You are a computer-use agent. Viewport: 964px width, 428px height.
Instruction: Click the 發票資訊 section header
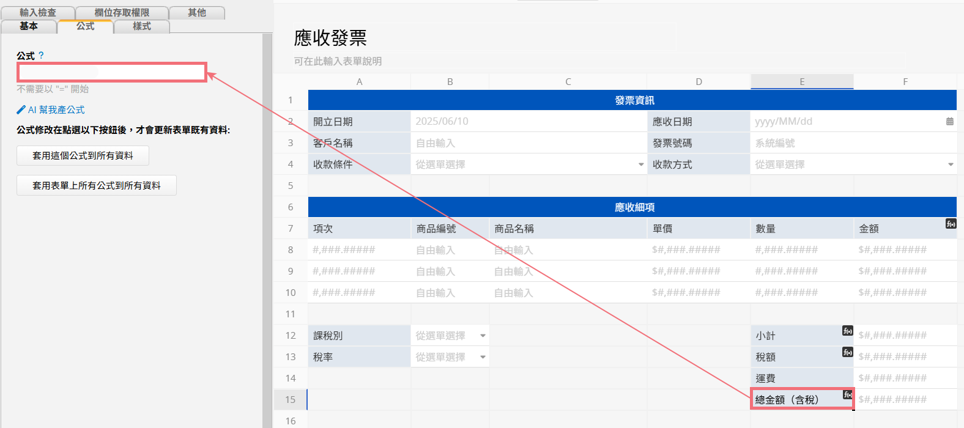pos(632,100)
